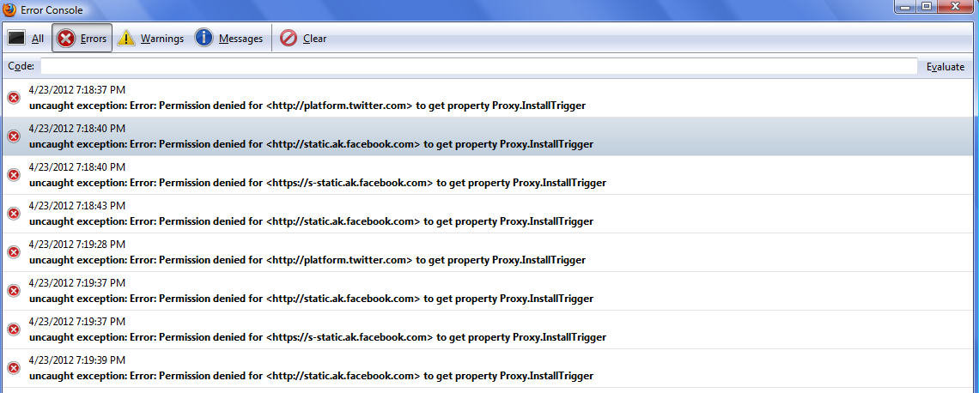Viewport: 979px width, 393px height.
Task: Click the Evaluate button
Action: click(x=946, y=67)
